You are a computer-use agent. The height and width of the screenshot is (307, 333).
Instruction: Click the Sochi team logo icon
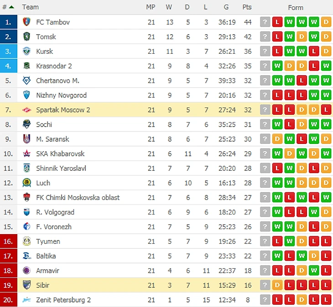tap(26, 124)
